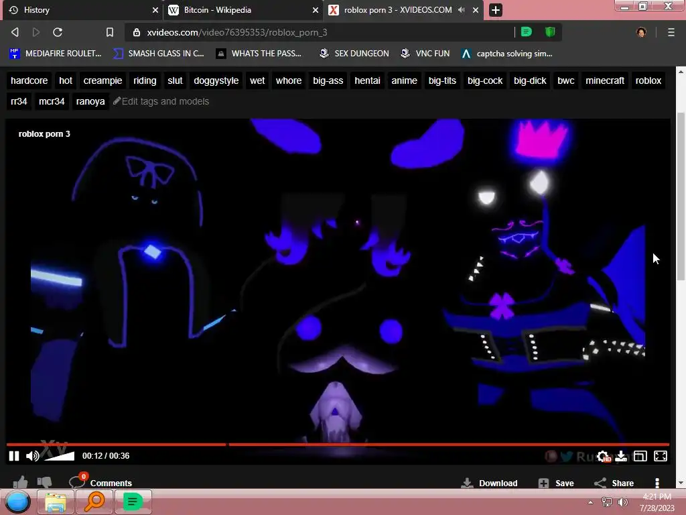Close the Bitcoin - Wikipedia tab
The width and height of the screenshot is (686, 515).
316,10
